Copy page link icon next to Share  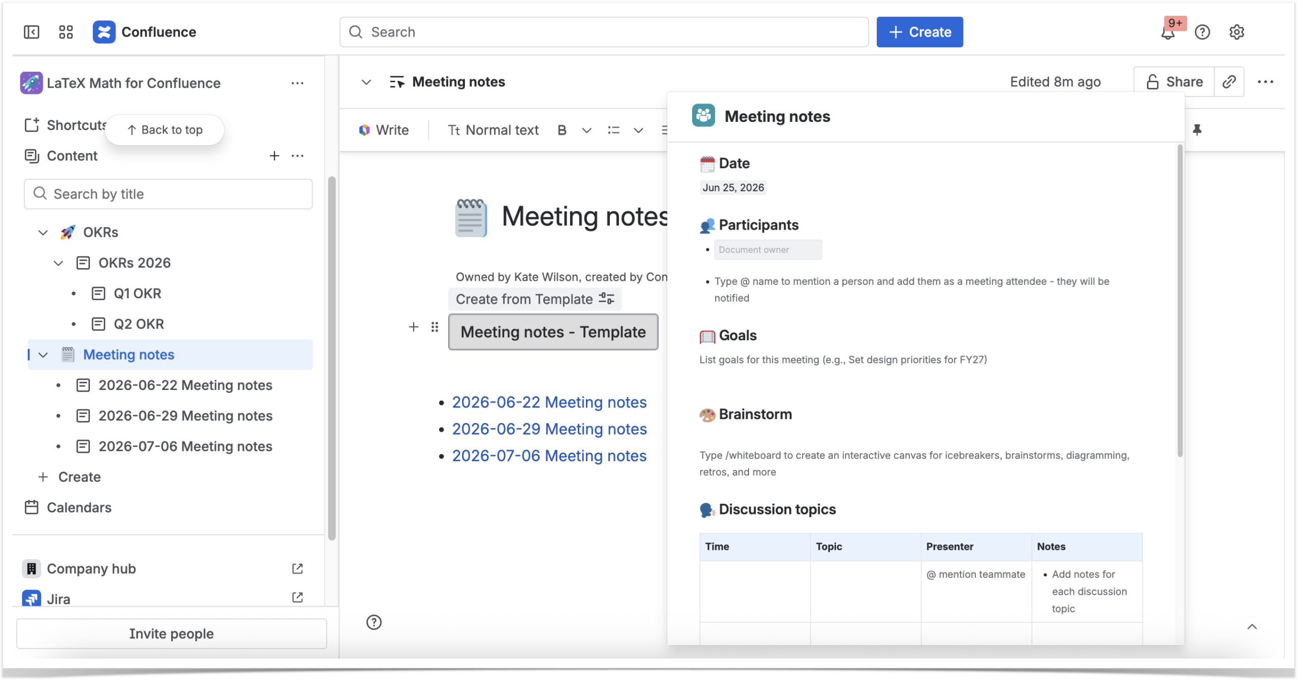click(x=1229, y=82)
